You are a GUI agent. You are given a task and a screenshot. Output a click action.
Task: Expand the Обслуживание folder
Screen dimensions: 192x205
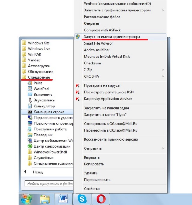click(40, 72)
